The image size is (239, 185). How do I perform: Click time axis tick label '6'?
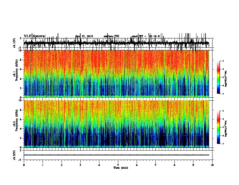point(137,165)
